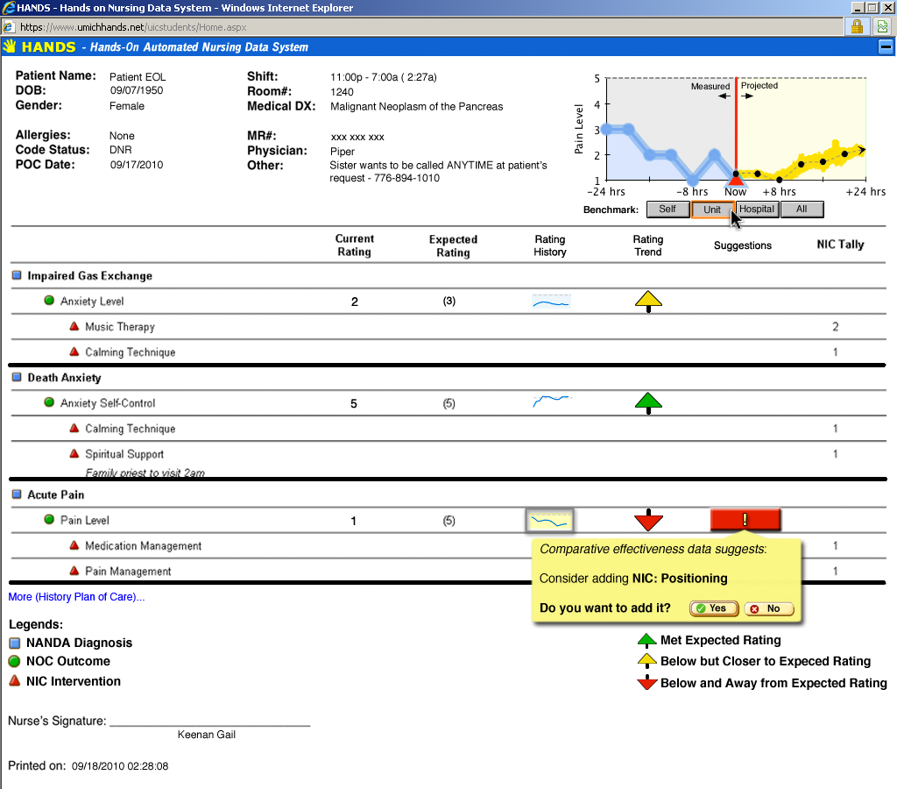Screen dimensions: 897x789
Task: Click Pain Level current rating value 1
Action: 354,521
